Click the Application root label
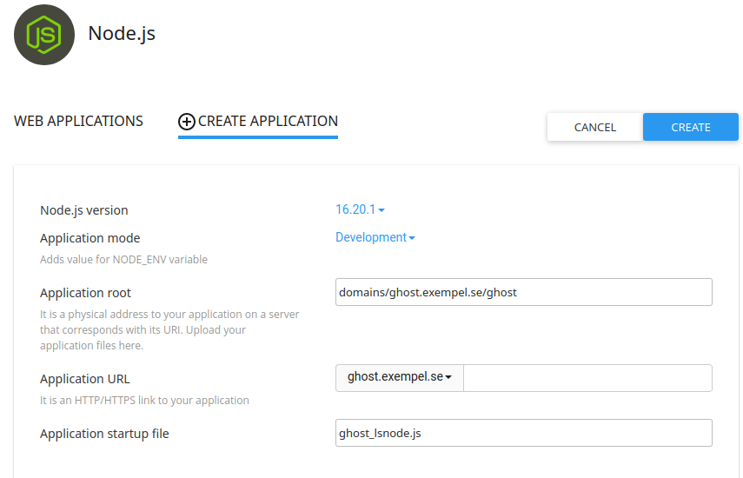Viewport: 743px width, 478px height. (85, 293)
